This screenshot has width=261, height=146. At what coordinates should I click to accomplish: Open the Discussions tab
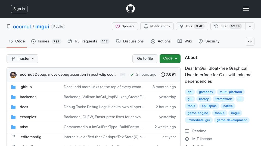pyautogui.click(x=130, y=41)
